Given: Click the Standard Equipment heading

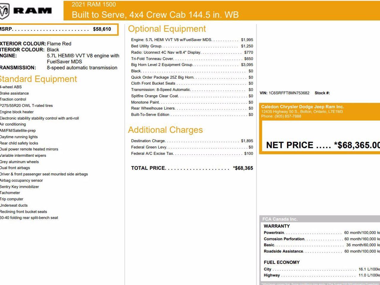Looking at the screenshot, I should [38, 79].
